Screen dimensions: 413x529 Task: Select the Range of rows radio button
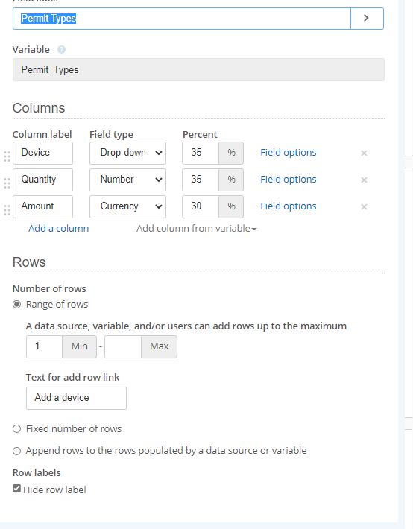tap(16, 305)
